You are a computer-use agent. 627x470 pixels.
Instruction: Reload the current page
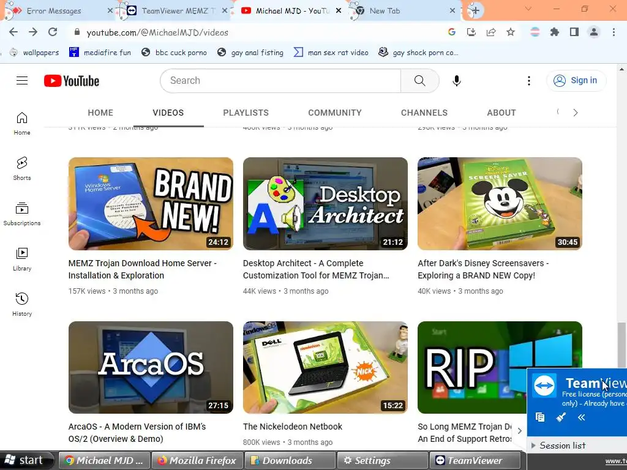53,32
